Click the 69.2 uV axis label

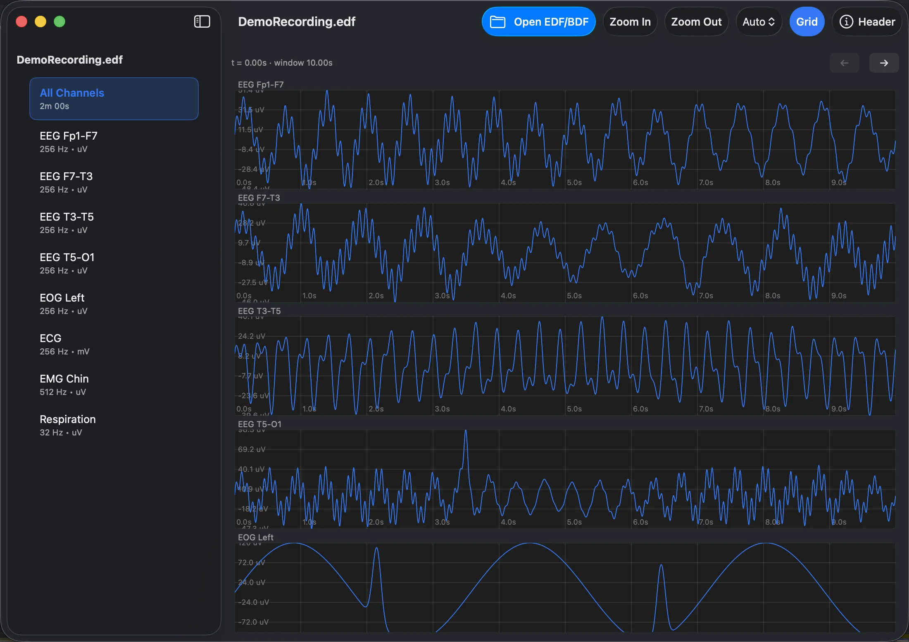coord(251,449)
